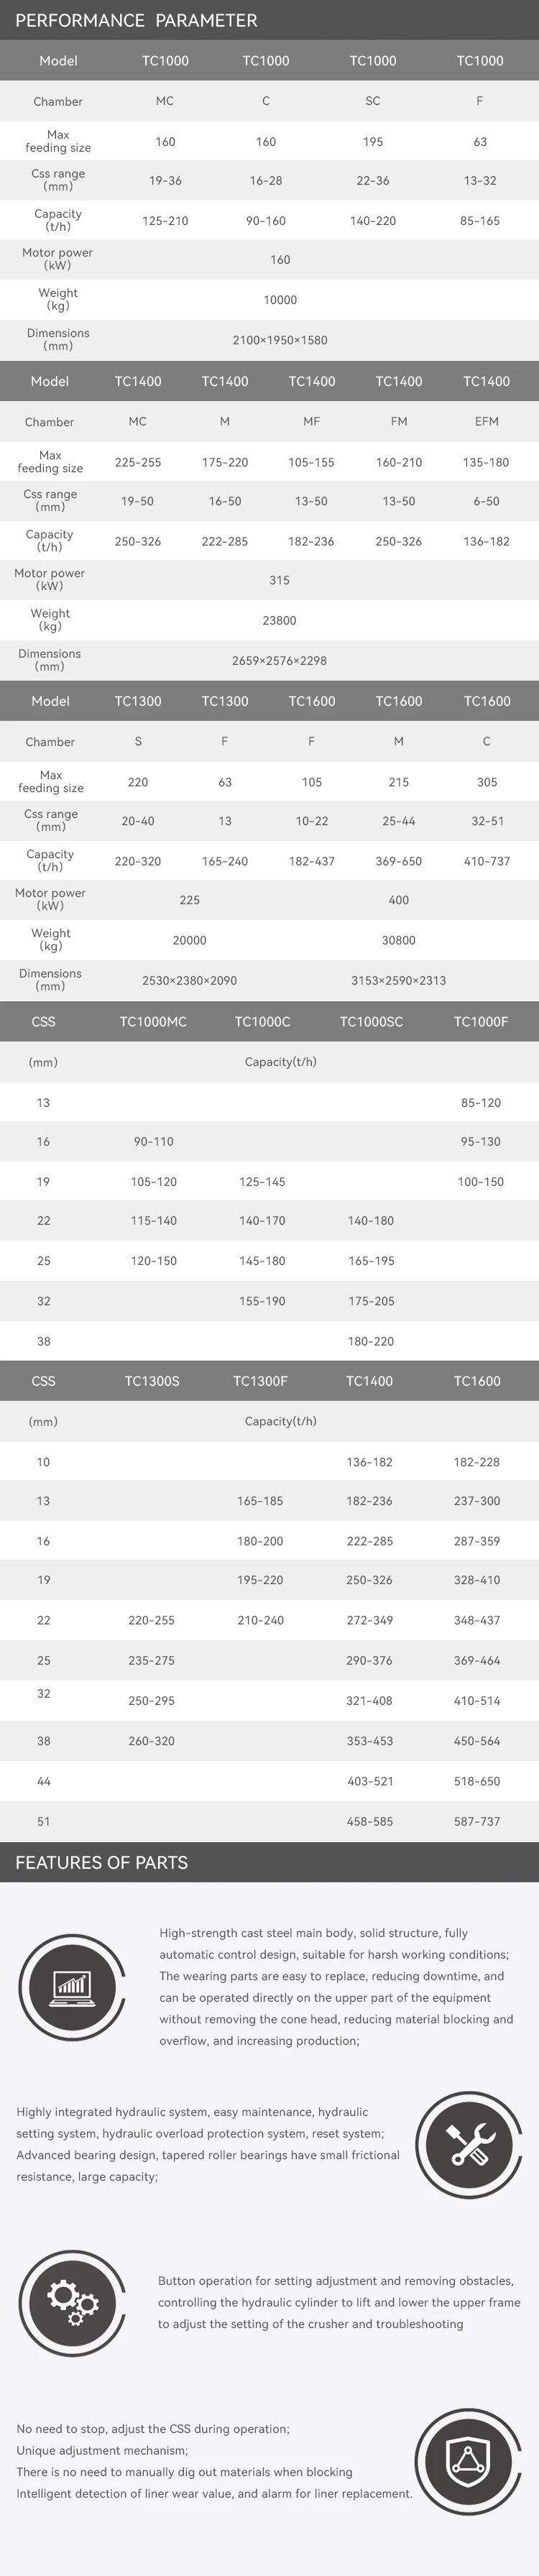This screenshot has height=2576, width=539.
Task: Select the TC1000F column header
Action: pyautogui.click(x=481, y=1022)
